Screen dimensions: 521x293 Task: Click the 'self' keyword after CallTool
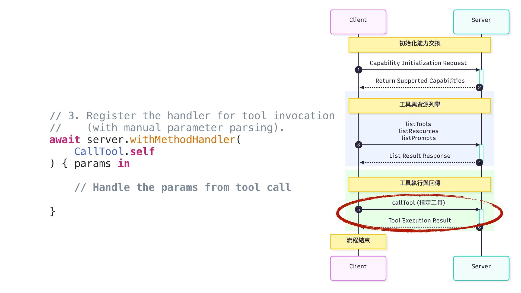[142, 152]
